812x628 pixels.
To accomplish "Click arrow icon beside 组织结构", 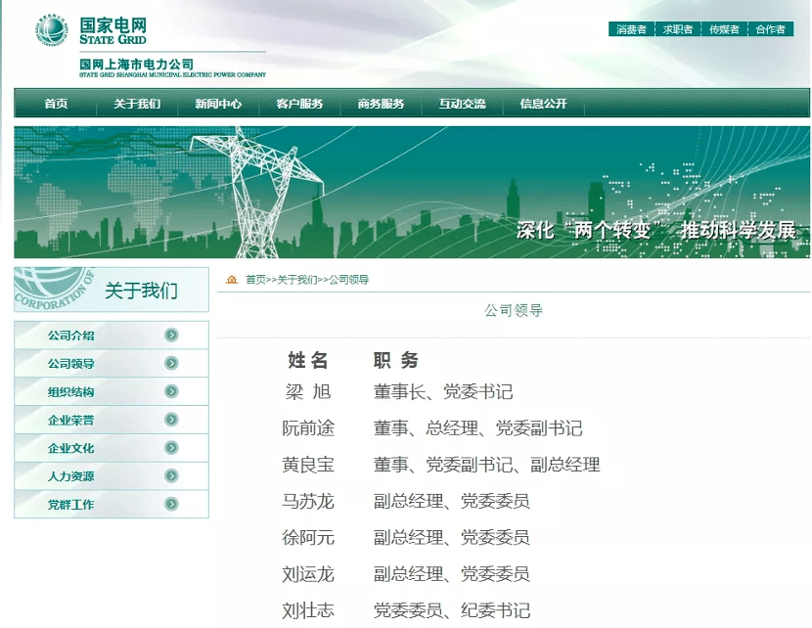I will 171,392.
